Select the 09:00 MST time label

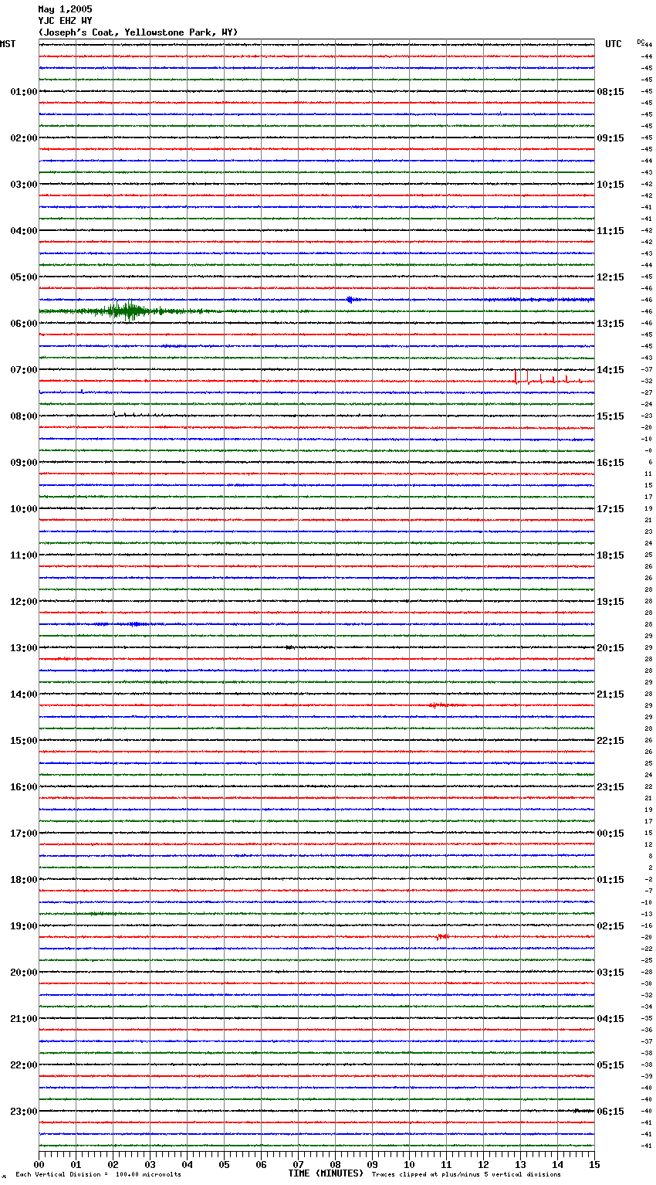[23, 463]
